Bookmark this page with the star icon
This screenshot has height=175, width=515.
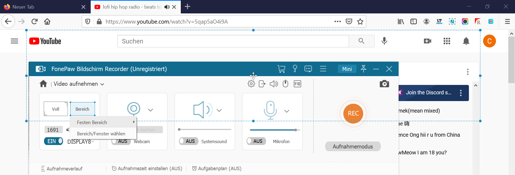tap(360, 21)
